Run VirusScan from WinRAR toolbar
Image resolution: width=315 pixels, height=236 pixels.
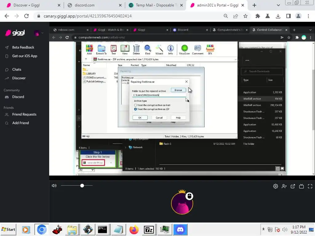tap(185, 49)
